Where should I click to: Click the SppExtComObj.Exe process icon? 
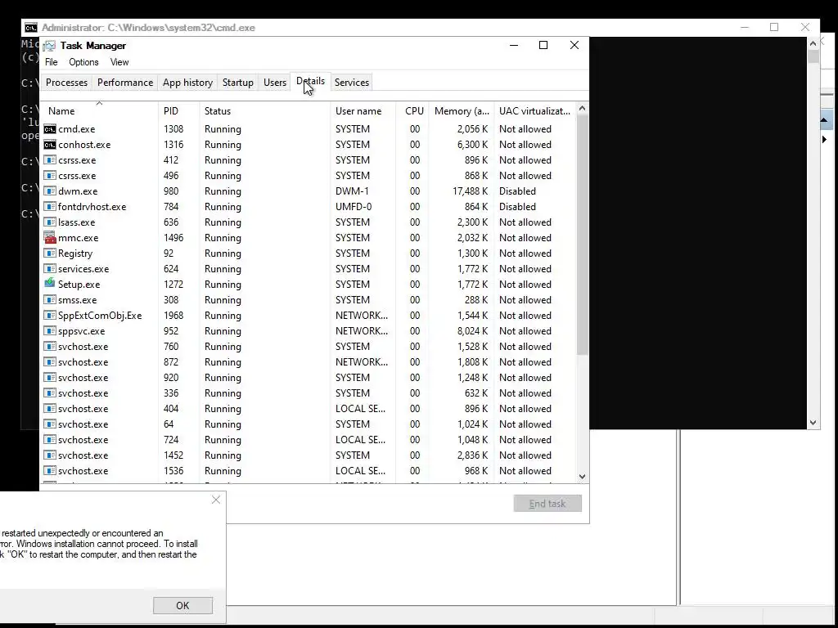tap(50, 315)
